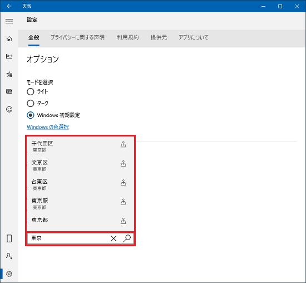Click the location pin icon beside 台東区

tap(124, 183)
